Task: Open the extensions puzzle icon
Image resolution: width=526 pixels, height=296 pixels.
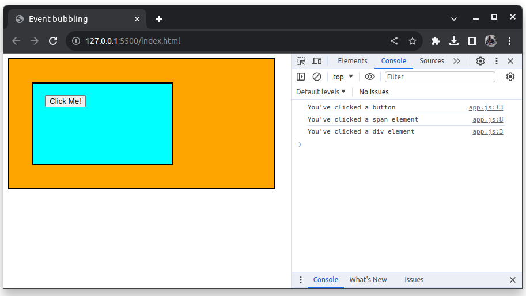Action: [436, 41]
